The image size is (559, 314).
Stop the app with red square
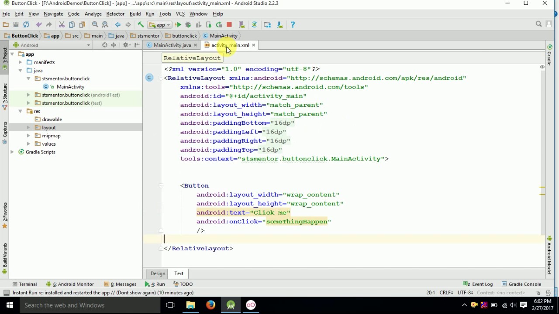pos(229,25)
